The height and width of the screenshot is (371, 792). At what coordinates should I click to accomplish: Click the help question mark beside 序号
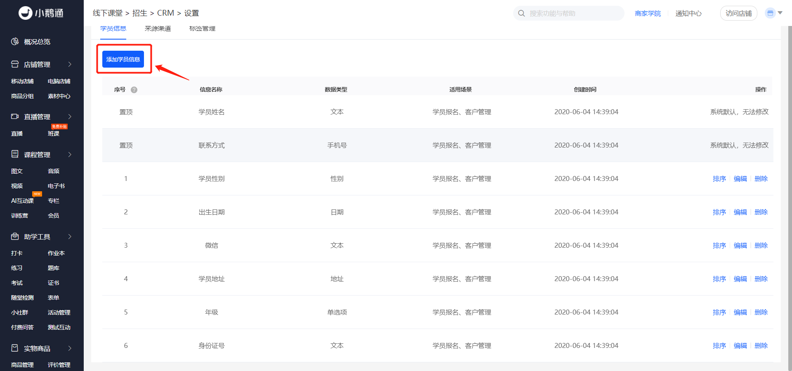pyautogui.click(x=134, y=89)
